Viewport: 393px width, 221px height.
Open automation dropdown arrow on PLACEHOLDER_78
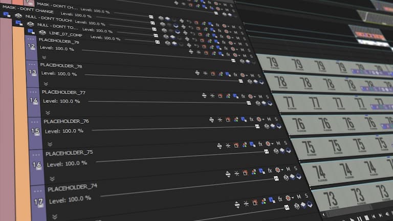(247, 75)
